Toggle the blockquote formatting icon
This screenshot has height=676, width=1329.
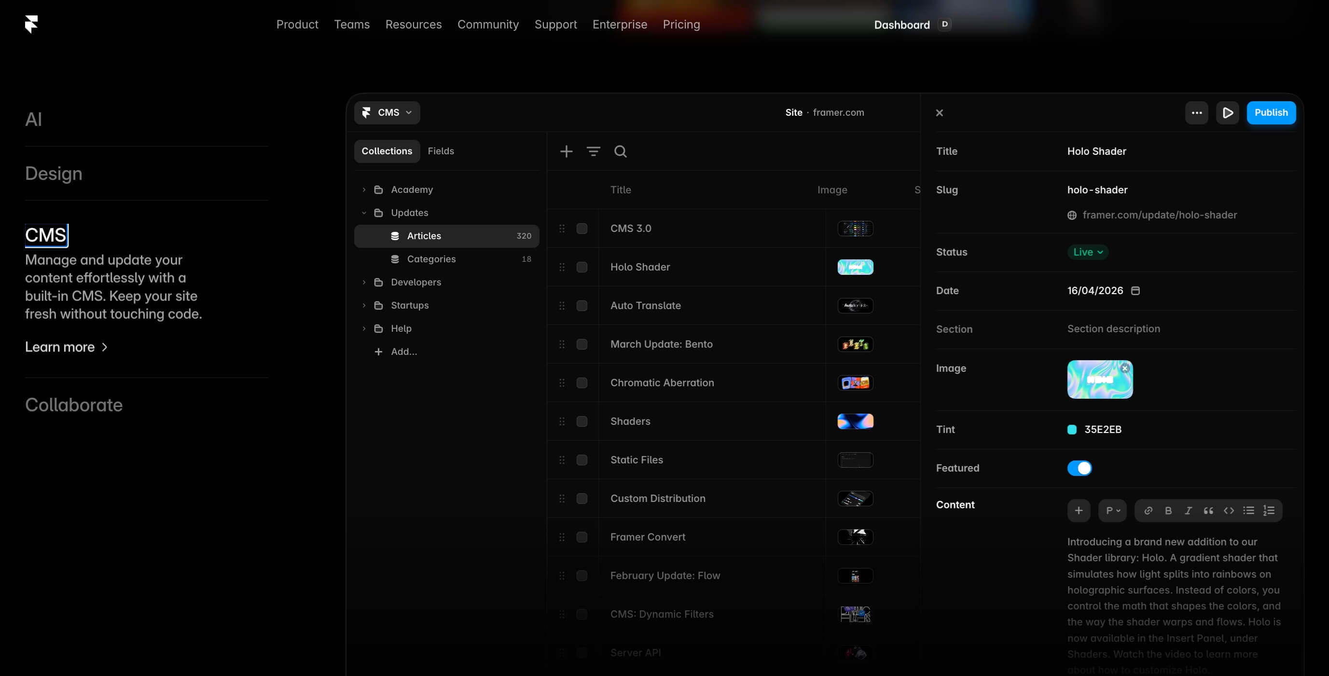click(x=1208, y=511)
